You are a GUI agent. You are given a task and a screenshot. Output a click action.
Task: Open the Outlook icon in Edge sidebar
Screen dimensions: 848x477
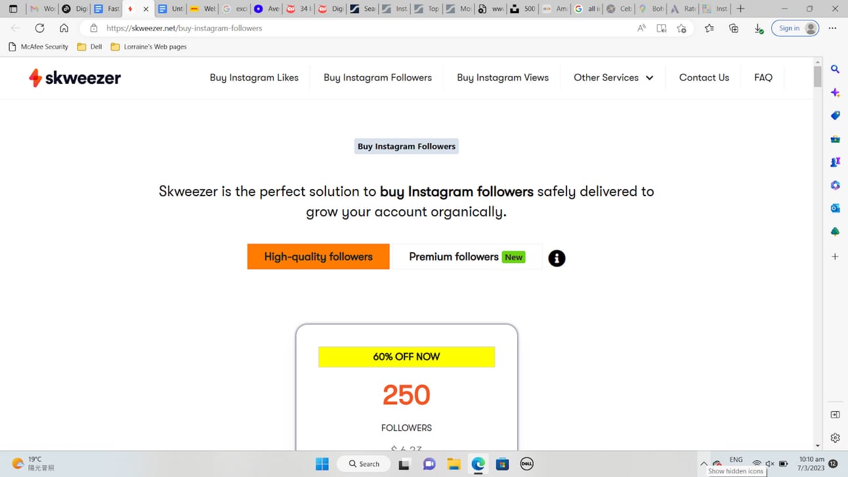[835, 208]
